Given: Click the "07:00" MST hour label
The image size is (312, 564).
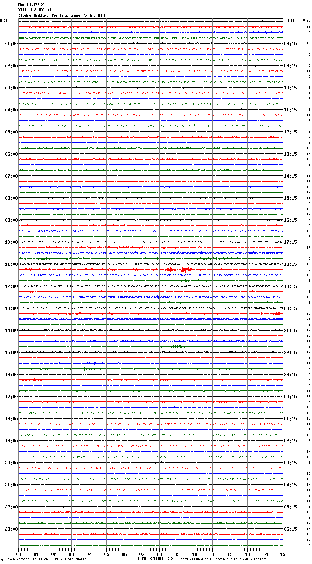Looking at the screenshot, I should [x=11, y=176].
